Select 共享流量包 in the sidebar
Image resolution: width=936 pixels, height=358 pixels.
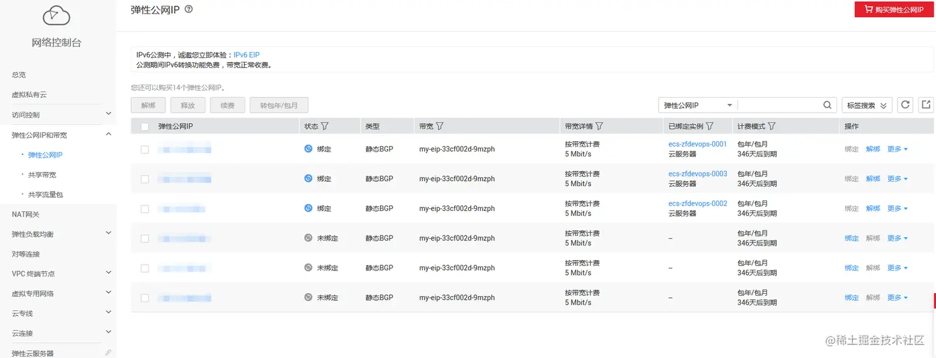45,194
